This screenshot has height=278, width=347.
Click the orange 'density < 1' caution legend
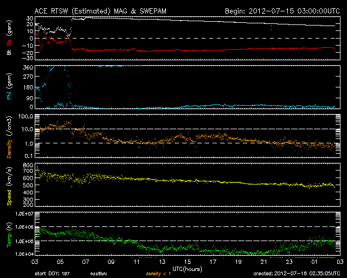pos(157,273)
